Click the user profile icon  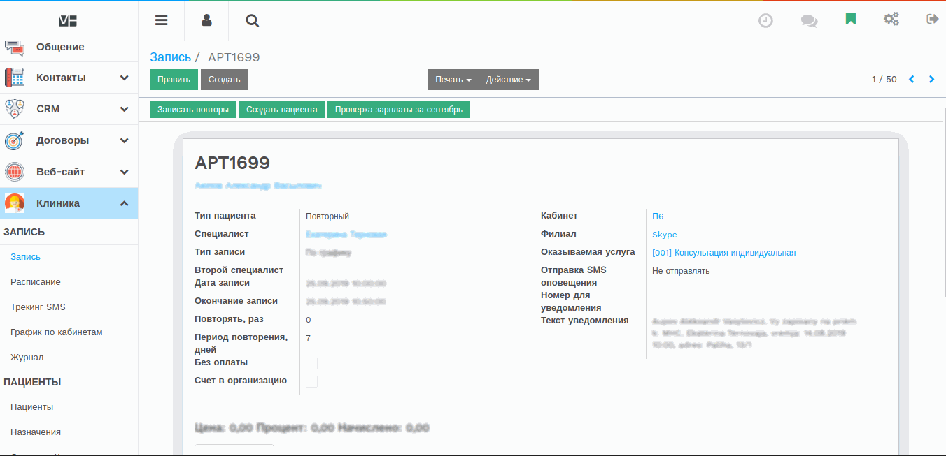(x=206, y=20)
